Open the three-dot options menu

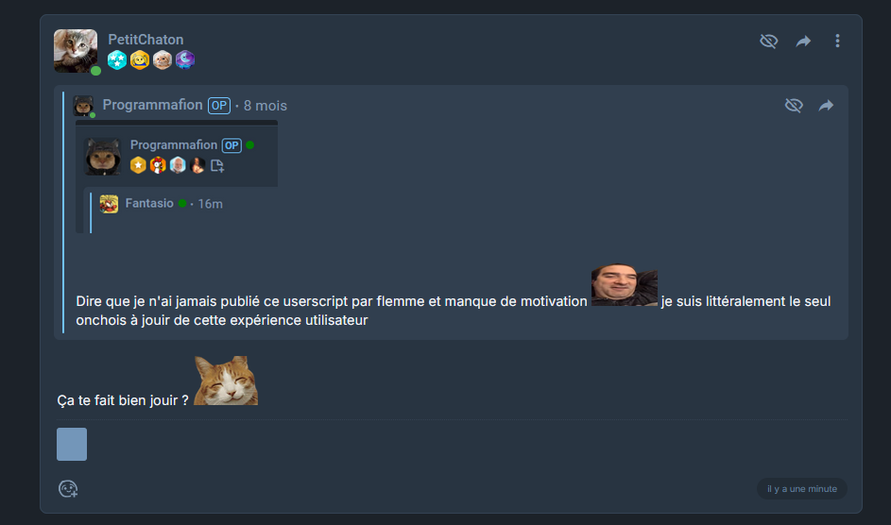(x=837, y=41)
